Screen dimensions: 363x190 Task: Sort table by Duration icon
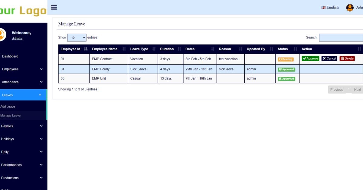(179, 49)
